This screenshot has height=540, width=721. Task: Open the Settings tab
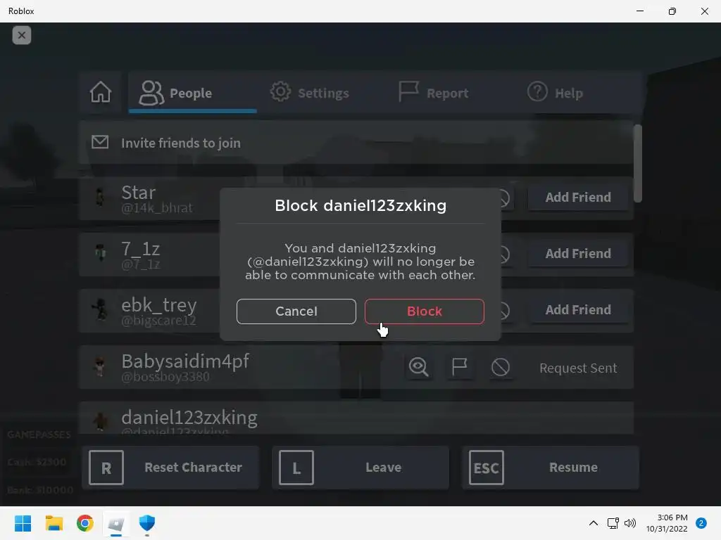click(x=310, y=93)
